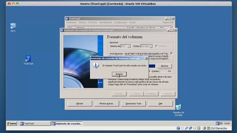
Task: Click the wizard's Cancelar button
Action: (x=168, y=93)
